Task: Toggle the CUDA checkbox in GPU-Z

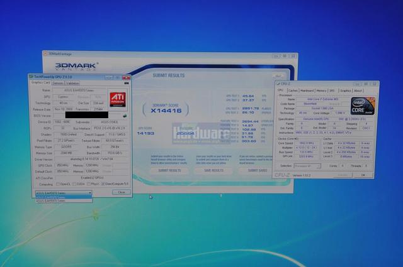Action: click(x=74, y=184)
